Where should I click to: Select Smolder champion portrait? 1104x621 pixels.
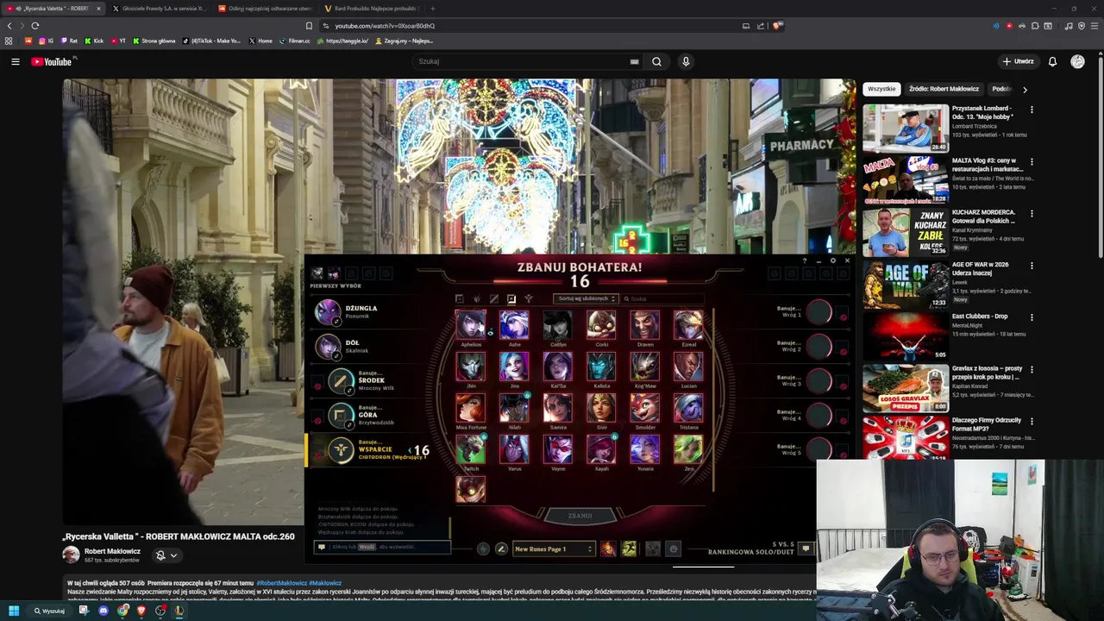(645, 408)
